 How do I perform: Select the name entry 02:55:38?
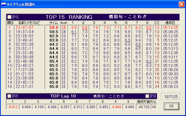pyautogui.click(x=25, y=44)
